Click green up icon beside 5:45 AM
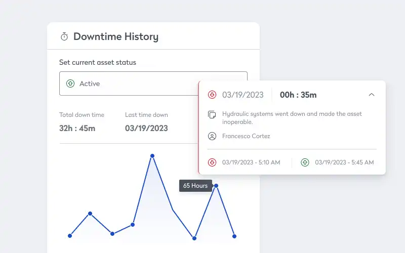 click(305, 162)
